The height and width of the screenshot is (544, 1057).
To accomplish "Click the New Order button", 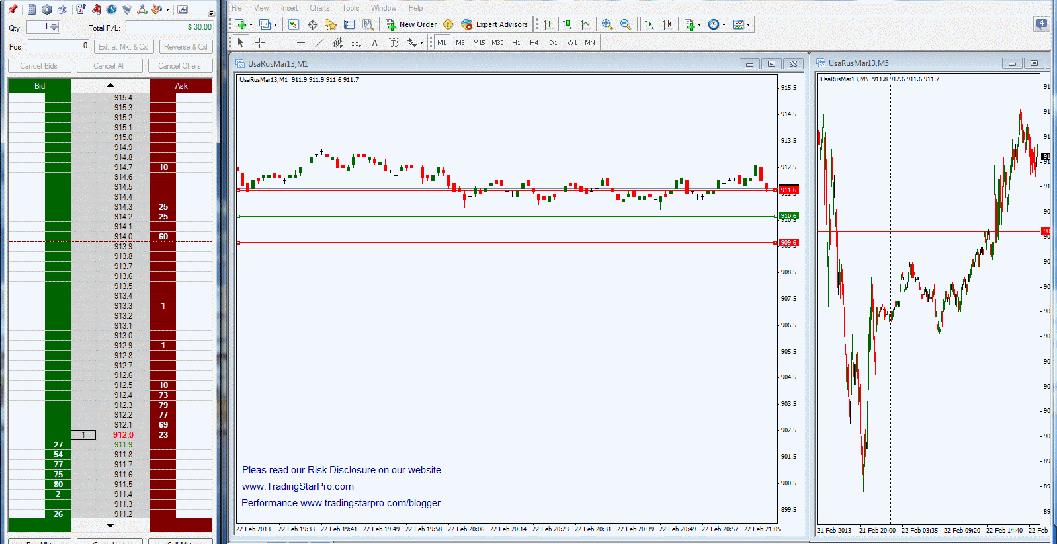I will 411,24.
